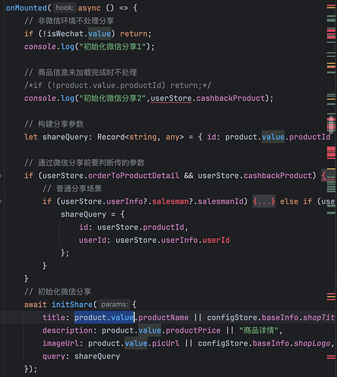The image size is (337, 377).
Task: Click the scrollbar thumb on the right edge
Action: point(331,125)
